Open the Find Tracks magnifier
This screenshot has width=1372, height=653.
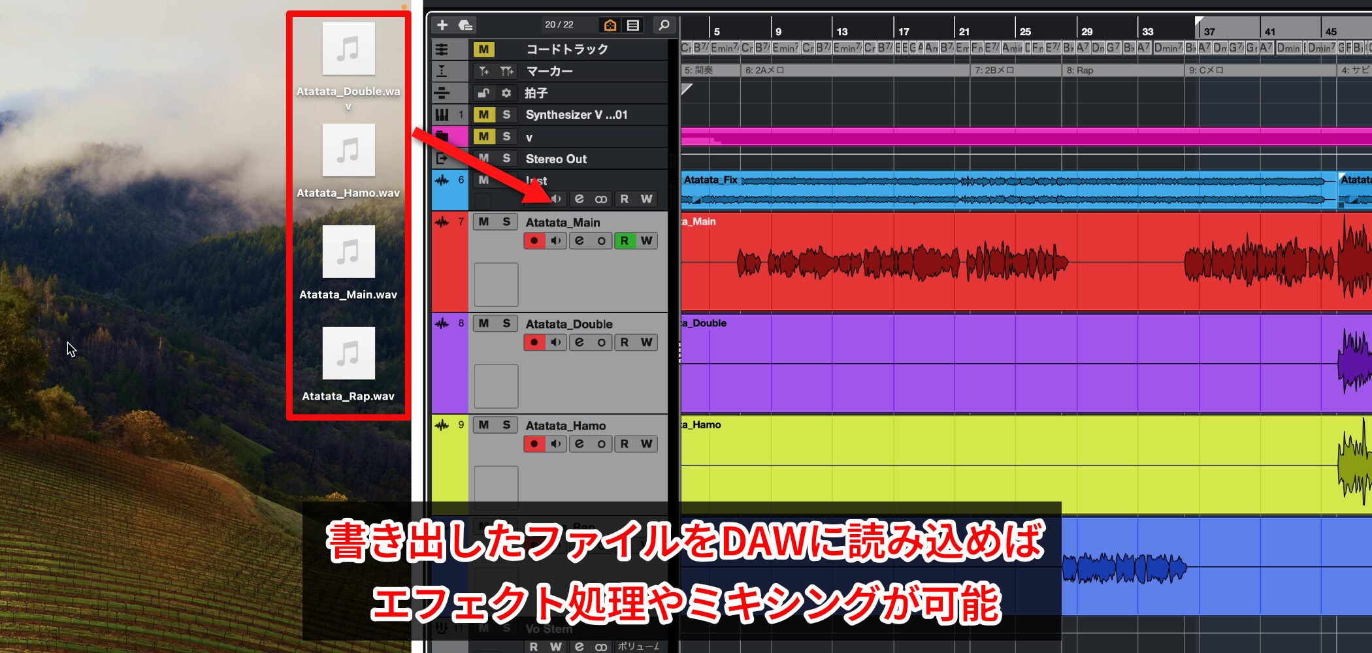[664, 25]
